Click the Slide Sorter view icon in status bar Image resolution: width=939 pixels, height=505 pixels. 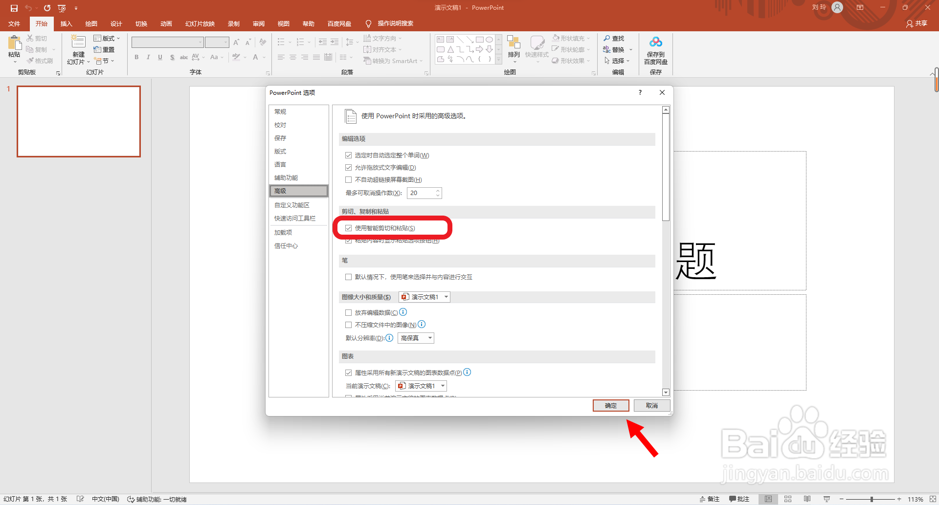pos(788,499)
